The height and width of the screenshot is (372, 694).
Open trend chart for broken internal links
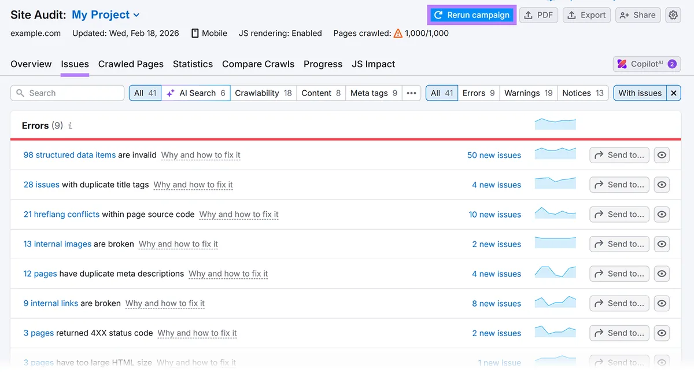point(555,302)
